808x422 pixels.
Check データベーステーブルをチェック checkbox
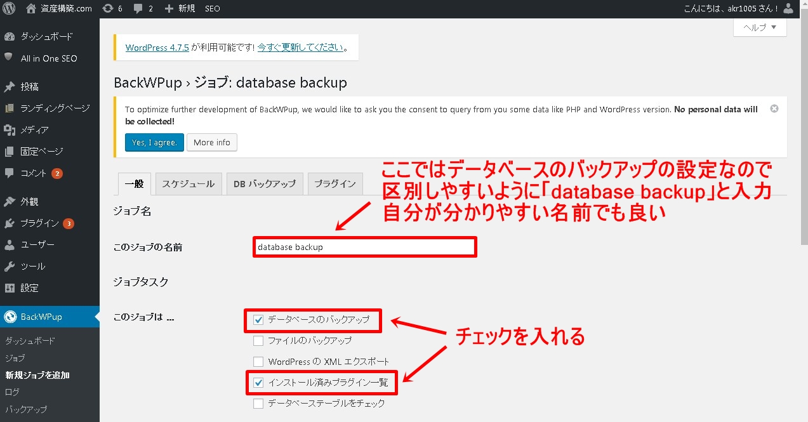[258, 403]
